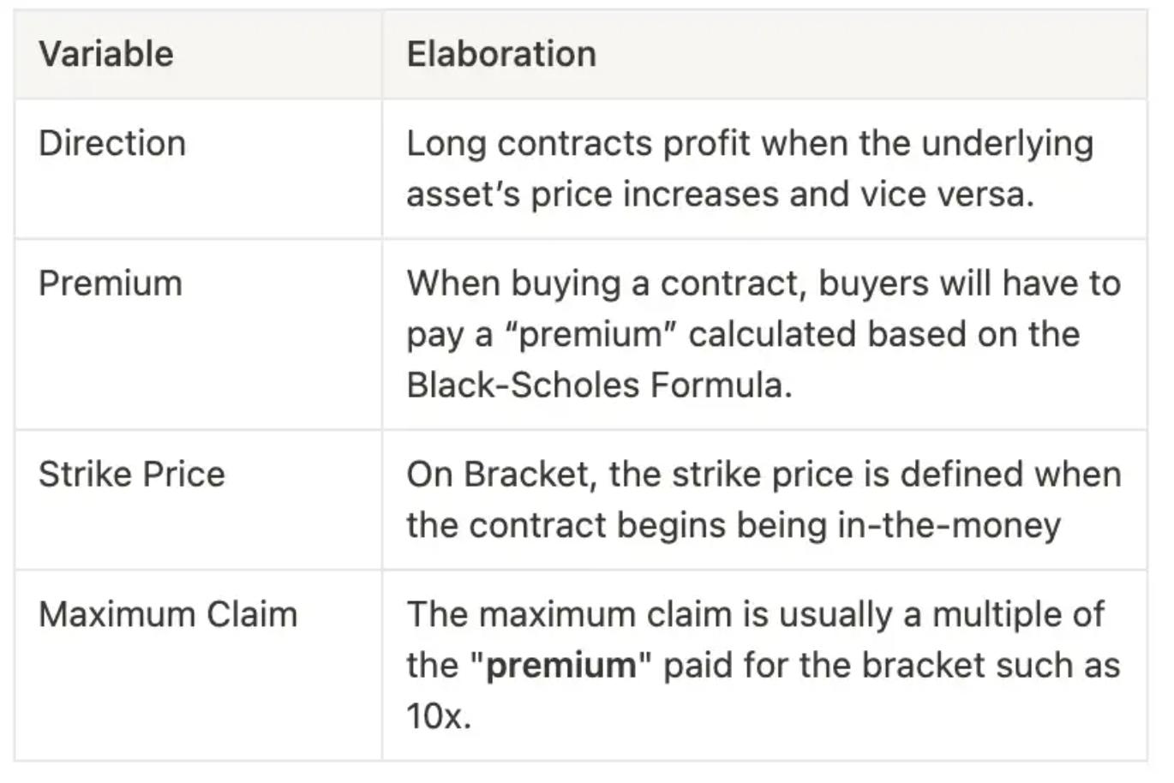Screen dimensions: 1174x783
Task: Click the "Maximum Claim" variable cell
Action: click(168, 615)
